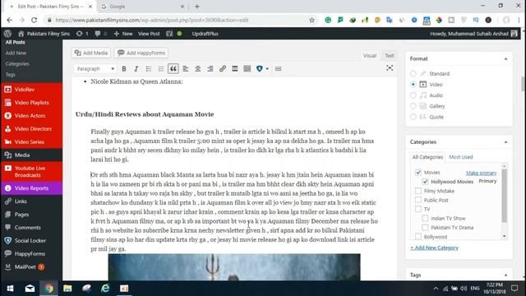The image size is (526, 296).
Task: Check the Filmy Mistake category
Action: point(418,191)
